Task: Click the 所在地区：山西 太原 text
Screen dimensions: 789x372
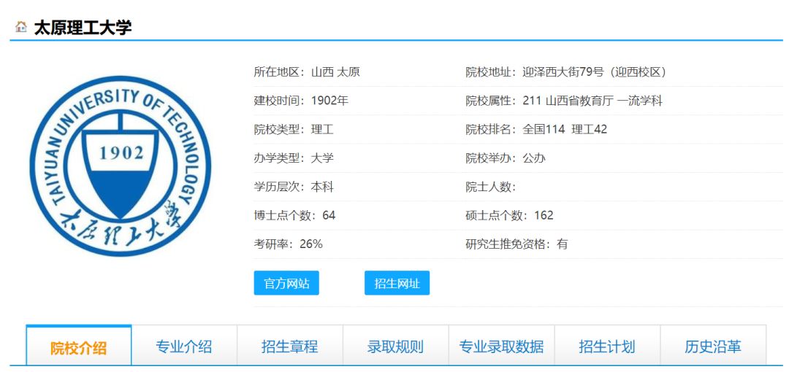Action: (x=307, y=72)
